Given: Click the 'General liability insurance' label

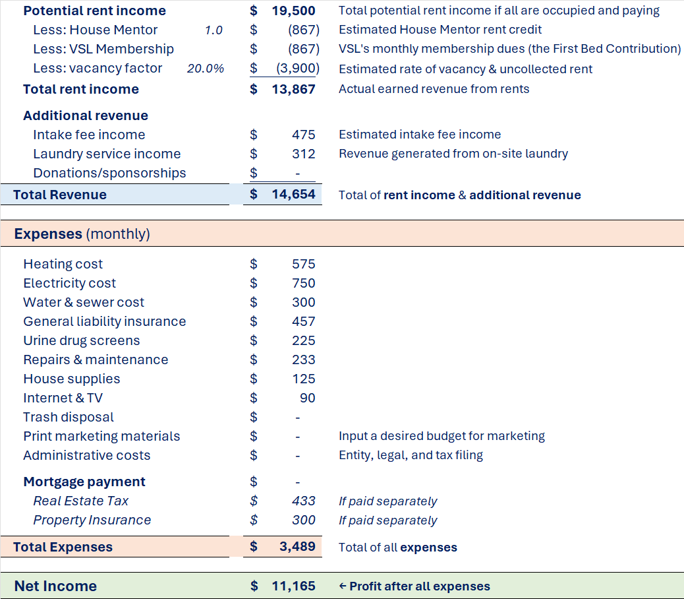Looking at the screenshot, I should (105, 321).
